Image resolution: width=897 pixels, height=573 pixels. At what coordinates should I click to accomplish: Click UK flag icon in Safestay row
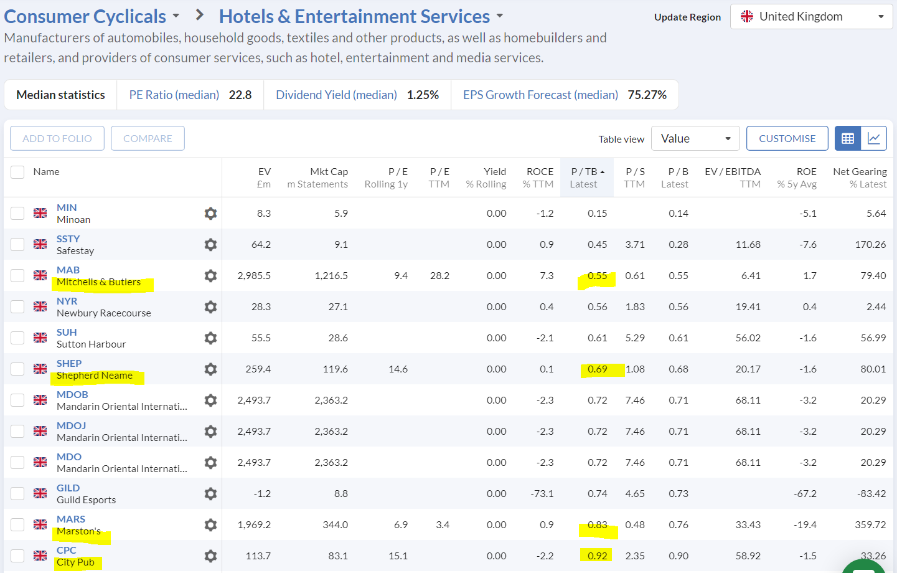(40, 244)
